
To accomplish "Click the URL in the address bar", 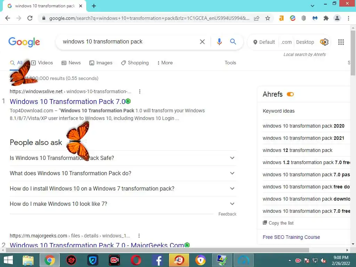I will [149, 18].
